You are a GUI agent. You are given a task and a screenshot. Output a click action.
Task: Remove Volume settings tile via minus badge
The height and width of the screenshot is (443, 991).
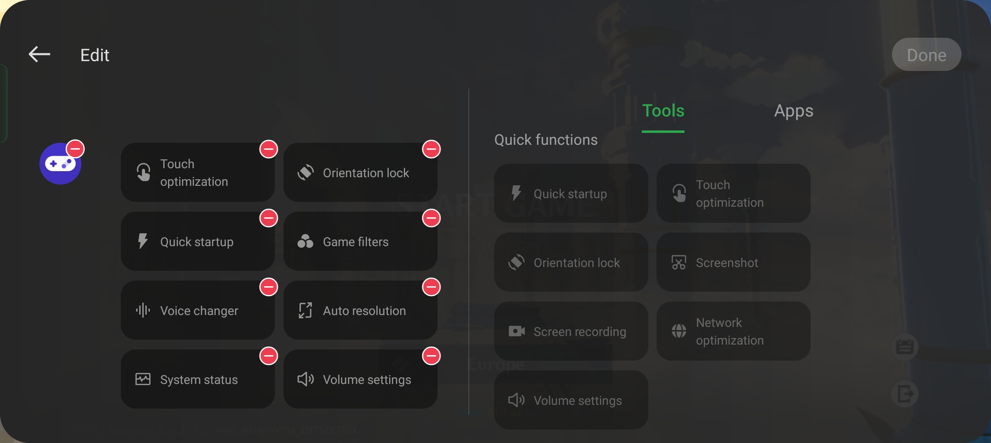tap(431, 356)
